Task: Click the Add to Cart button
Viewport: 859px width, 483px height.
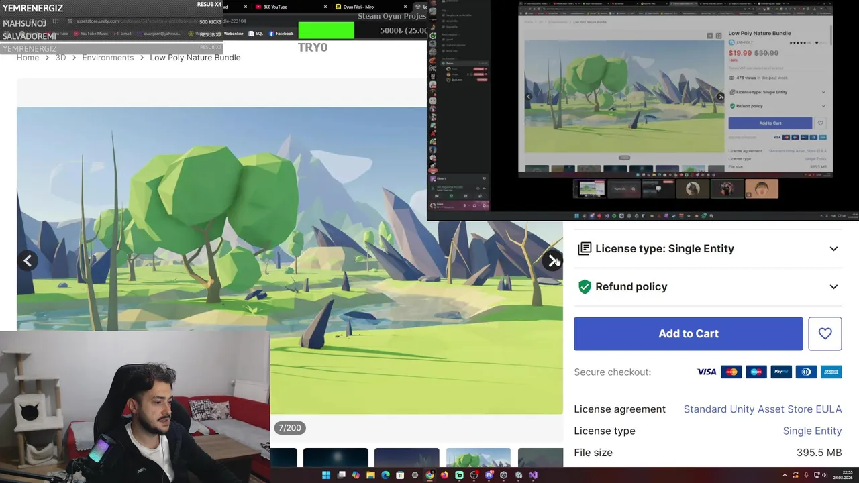Action: point(688,333)
